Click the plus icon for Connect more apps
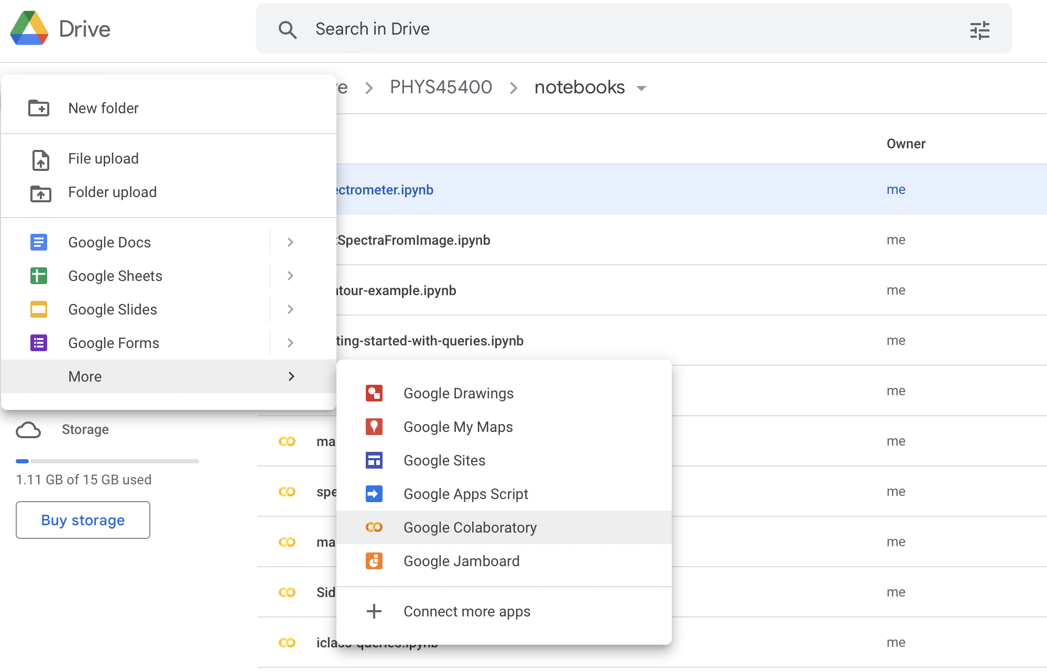 tap(374, 611)
